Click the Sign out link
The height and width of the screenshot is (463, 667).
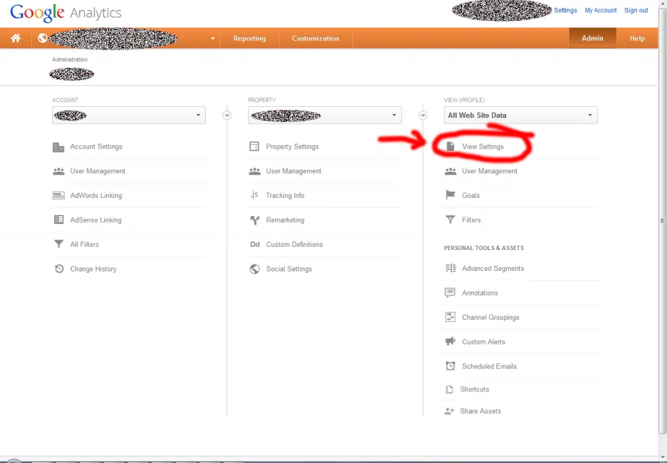(636, 10)
